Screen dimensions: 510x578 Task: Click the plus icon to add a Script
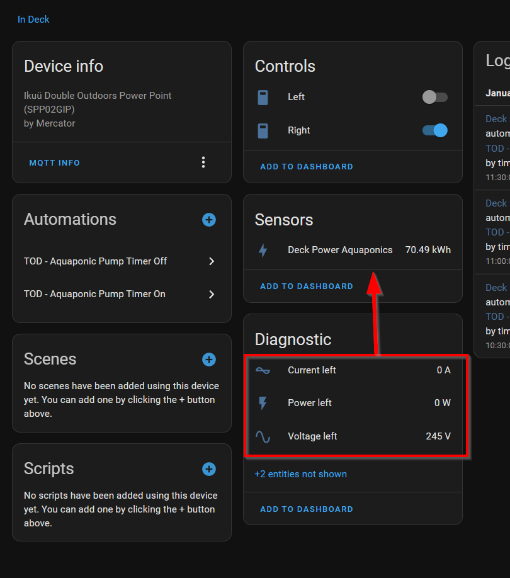tap(208, 469)
